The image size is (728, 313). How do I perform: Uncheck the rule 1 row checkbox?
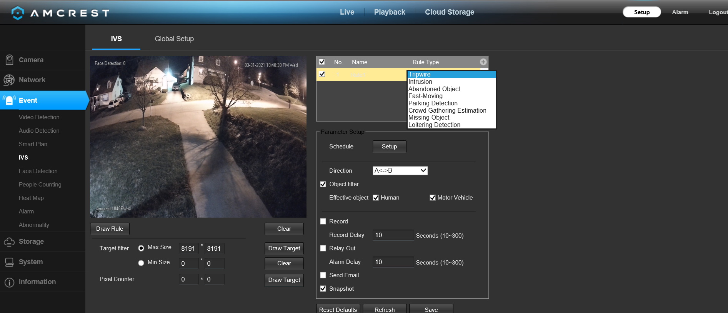(322, 74)
